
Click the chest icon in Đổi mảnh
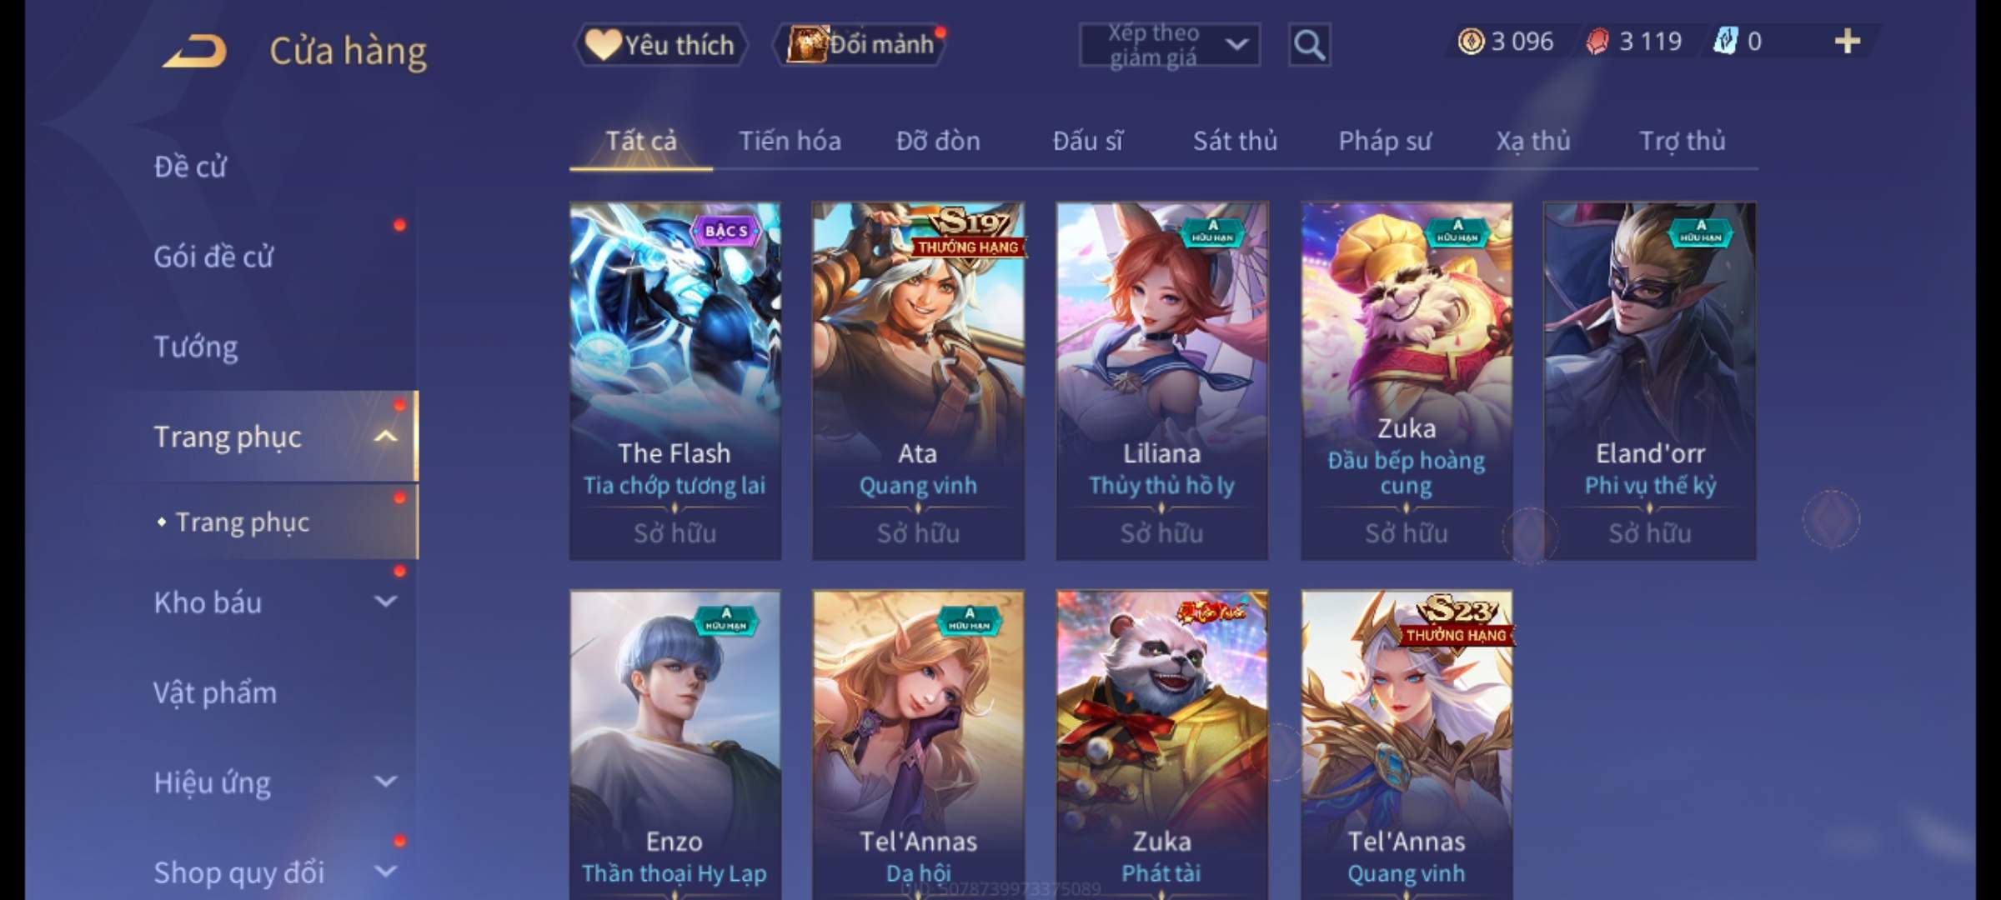tap(807, 44)
